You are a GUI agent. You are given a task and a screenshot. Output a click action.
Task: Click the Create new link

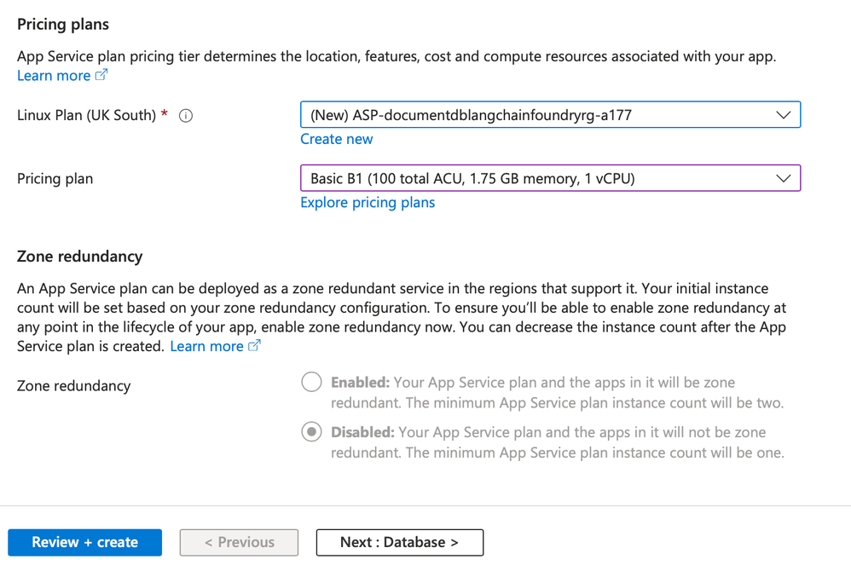coord(336,139)
